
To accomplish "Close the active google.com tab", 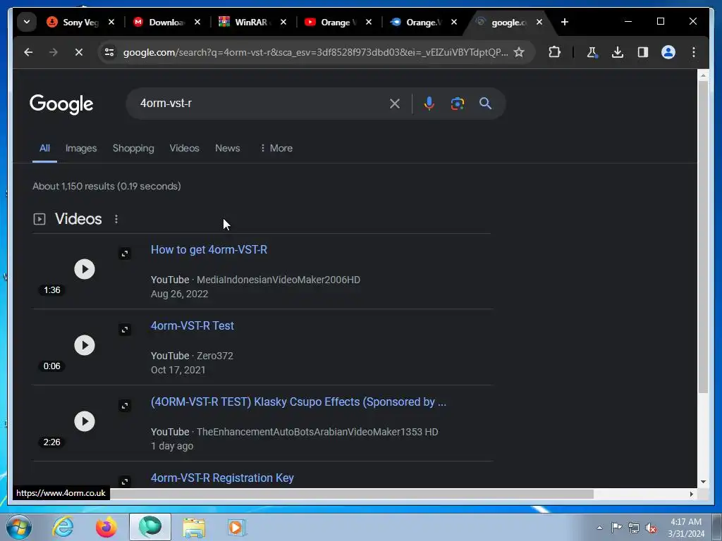I will (x=539, y=22).
